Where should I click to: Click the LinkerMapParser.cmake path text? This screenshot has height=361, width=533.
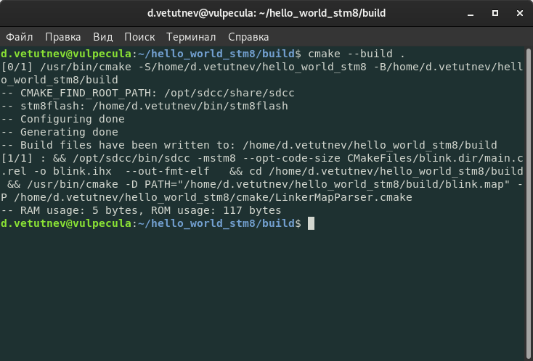pos(213,197)
